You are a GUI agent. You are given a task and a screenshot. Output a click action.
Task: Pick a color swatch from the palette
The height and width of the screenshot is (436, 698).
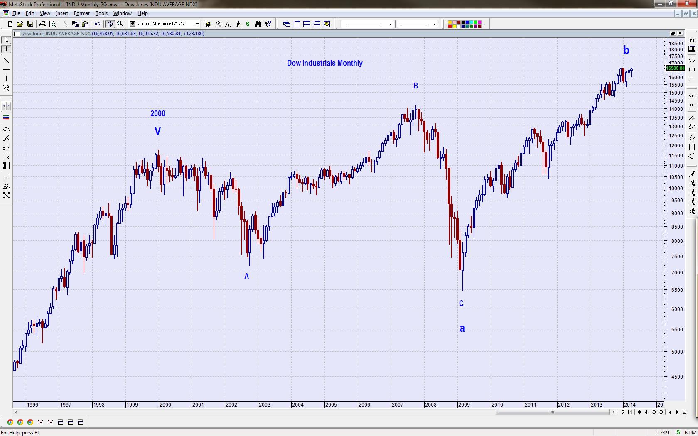(x=450, y=22)
